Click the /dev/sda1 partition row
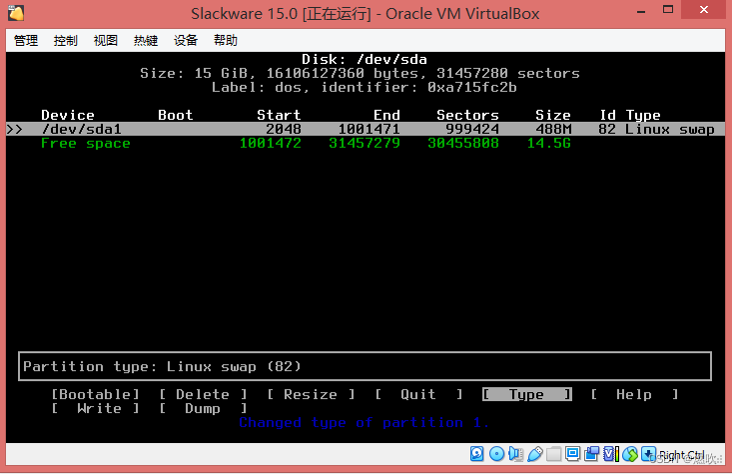 tap(366, 130)
